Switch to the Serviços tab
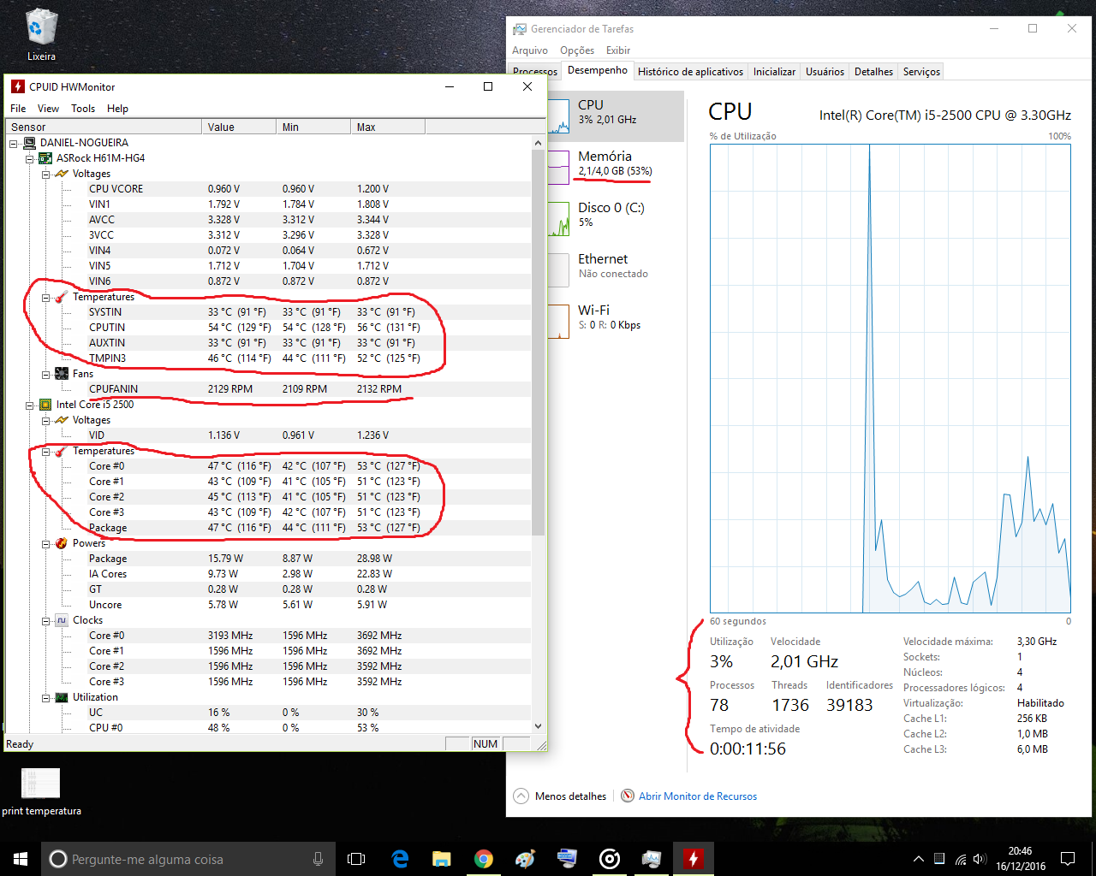 coord(921,72)
